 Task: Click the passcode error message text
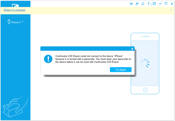(x=93, y=59)
